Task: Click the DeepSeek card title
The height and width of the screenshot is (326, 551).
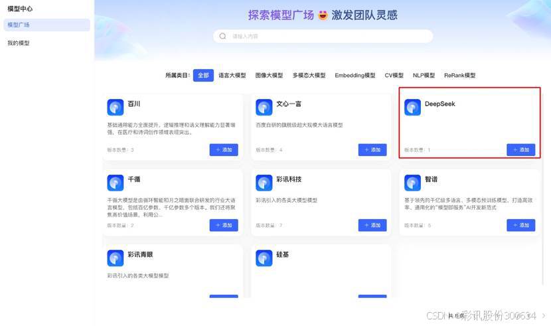Action: click(439, 104)
